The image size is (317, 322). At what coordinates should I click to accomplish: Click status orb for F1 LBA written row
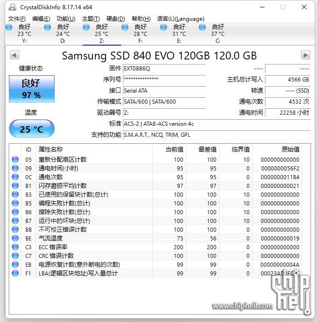[15, 273]
